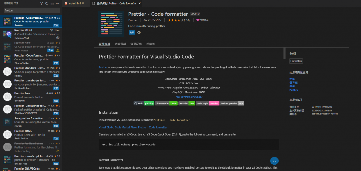Image resolution: width=361 pixels, height=171 pixels.
Task: Click the 贊助者 sponsor heart link
Action: point(202,20)
